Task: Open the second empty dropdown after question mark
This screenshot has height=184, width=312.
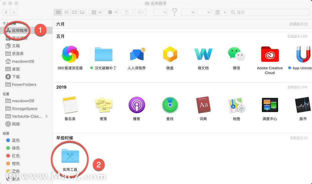Action: [x=204, y=12]
